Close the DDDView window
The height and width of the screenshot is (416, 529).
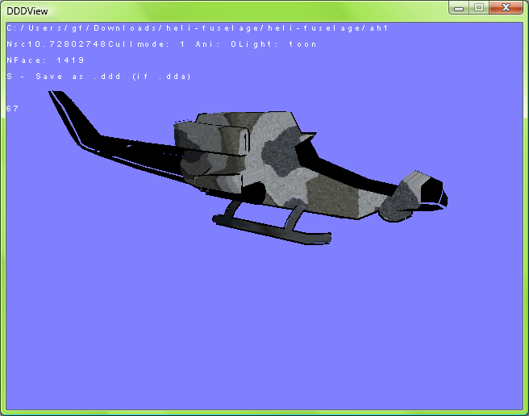click(x=506, y=7)
